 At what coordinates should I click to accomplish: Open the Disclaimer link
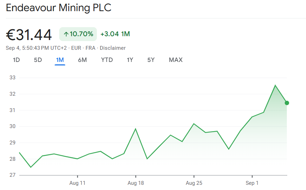click(113, 48)
